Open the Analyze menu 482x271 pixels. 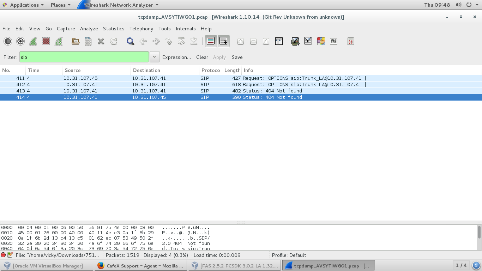(x=89, y=29)
